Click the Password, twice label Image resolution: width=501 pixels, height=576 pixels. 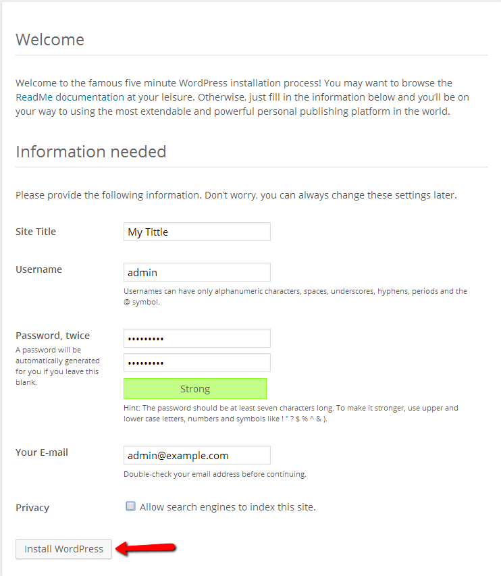pos(53,336)
